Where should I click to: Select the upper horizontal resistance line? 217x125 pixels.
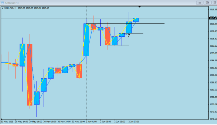125,24
